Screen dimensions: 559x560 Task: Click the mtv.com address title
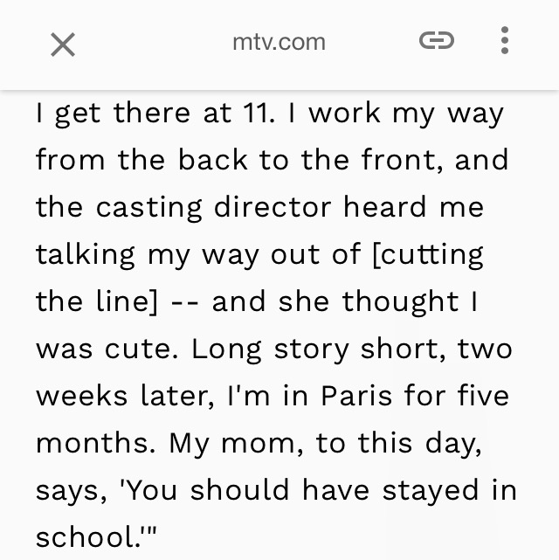[279, 42]
